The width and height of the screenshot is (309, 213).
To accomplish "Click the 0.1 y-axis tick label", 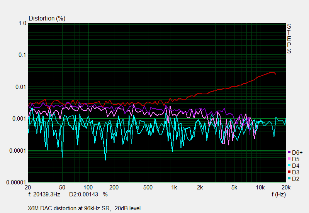I will pos(22,55).
